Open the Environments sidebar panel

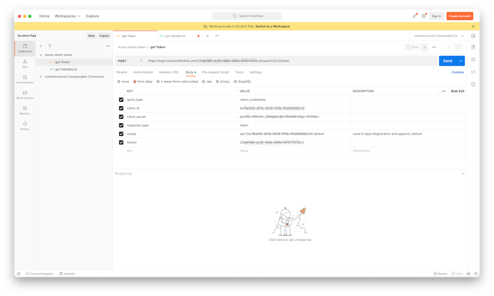pyautogui.click(x=25, y=79)
